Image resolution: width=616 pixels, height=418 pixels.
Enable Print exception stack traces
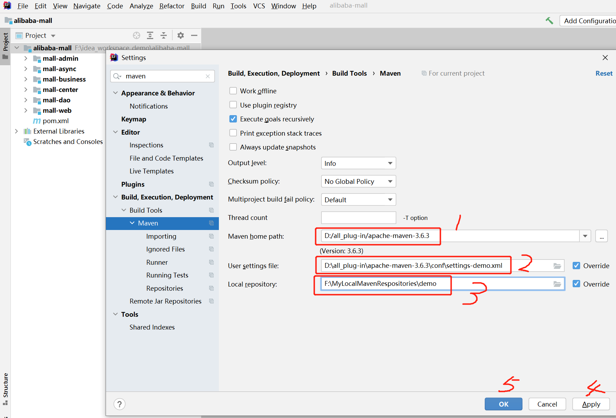(233, 133)
